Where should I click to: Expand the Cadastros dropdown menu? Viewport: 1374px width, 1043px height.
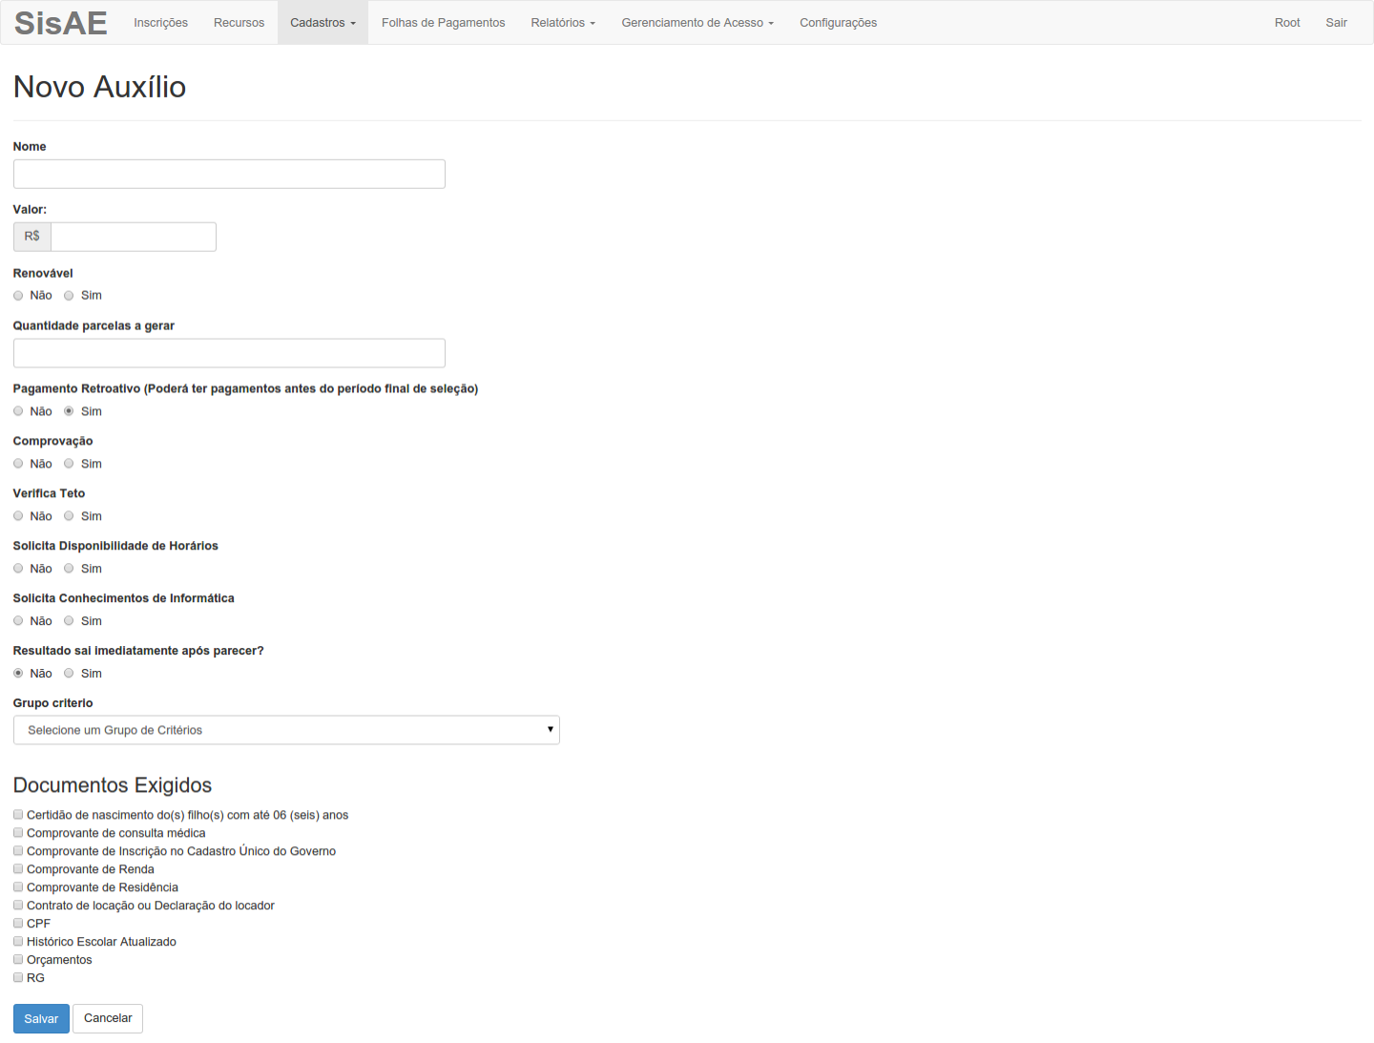(x=323, y=23)
